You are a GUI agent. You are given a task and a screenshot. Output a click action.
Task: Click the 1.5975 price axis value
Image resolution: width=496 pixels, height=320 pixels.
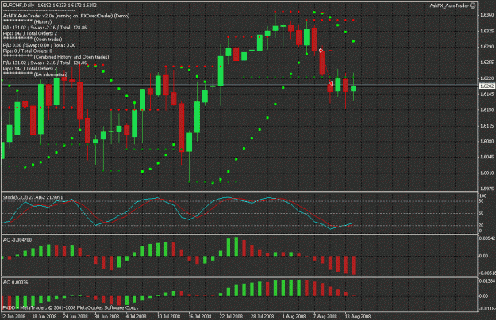tap(486, 189)
